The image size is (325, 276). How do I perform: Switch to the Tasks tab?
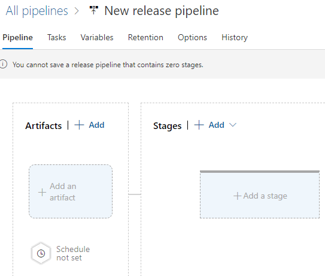[x=57, y=37]
